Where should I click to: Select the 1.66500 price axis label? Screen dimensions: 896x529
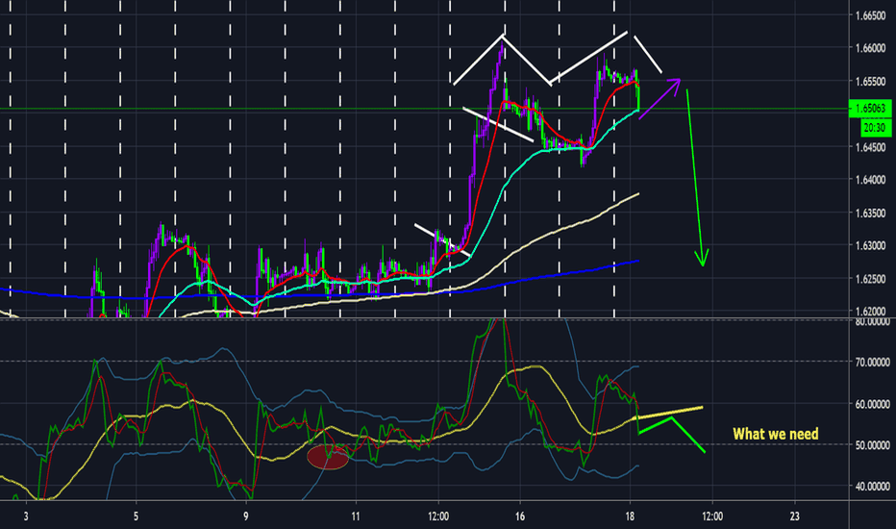[870, 16]
